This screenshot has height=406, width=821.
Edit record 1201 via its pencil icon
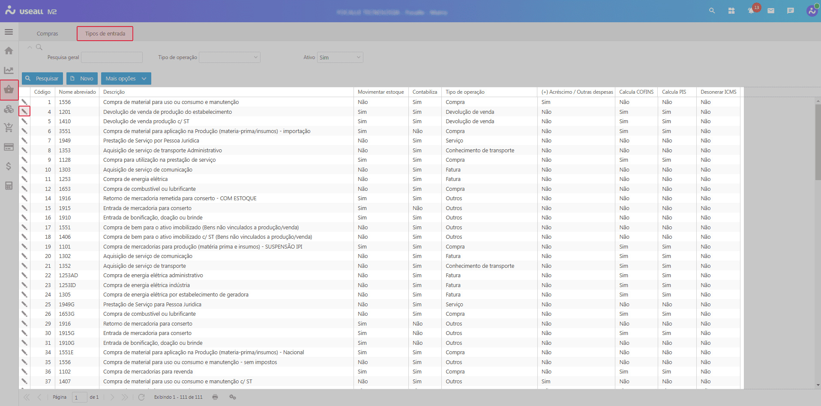point(24,111)
